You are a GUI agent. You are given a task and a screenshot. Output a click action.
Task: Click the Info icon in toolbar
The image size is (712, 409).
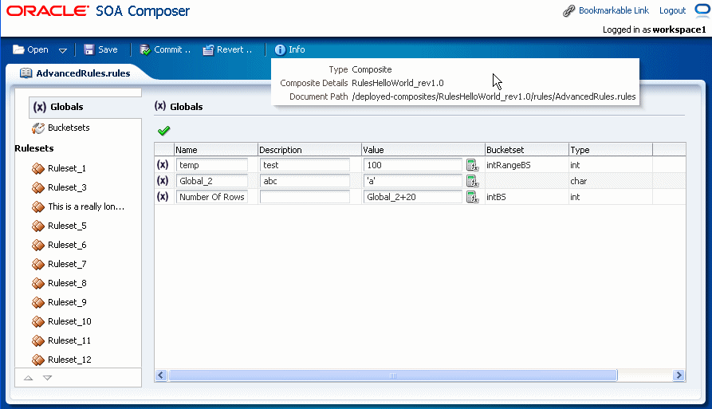(x=280, y=50)
